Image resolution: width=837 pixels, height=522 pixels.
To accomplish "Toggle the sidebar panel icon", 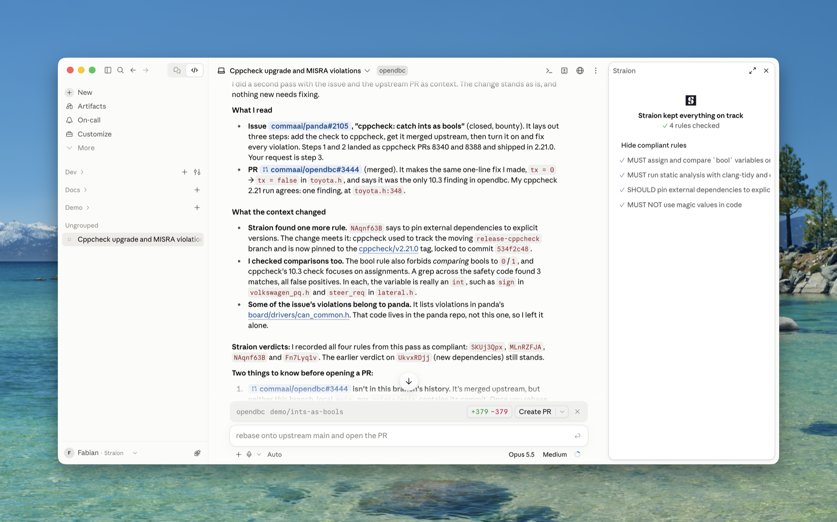I will 108,70.
